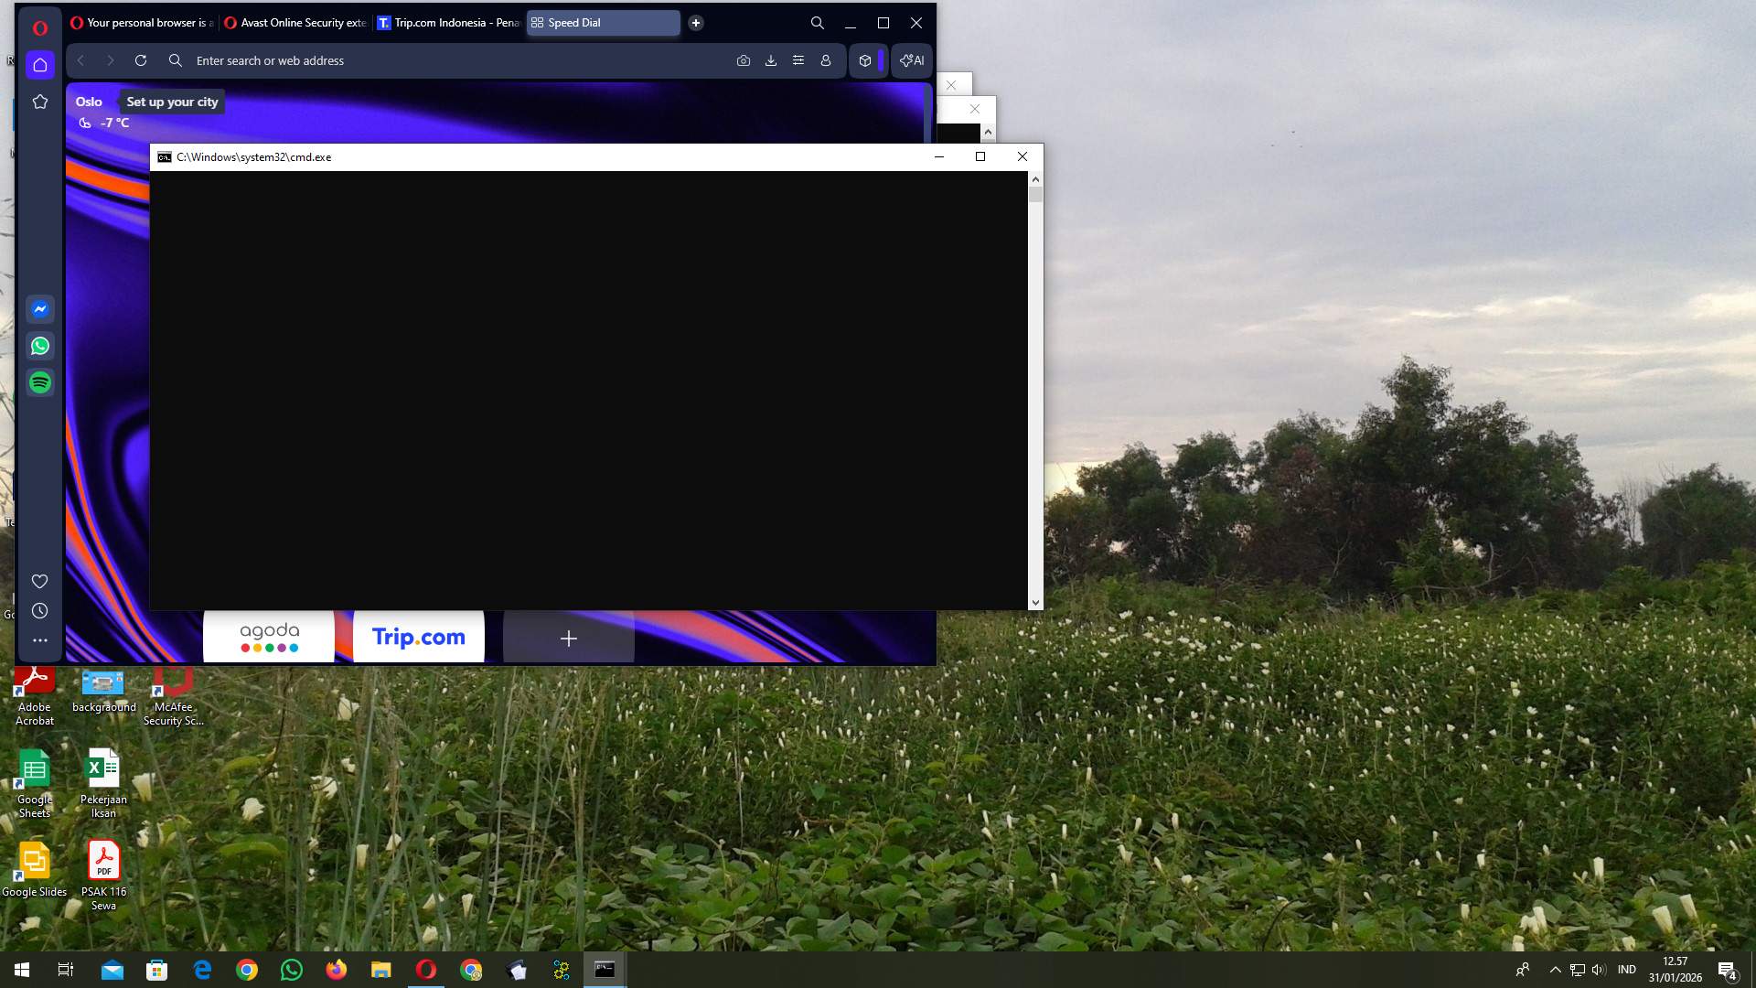Screen dimensions: 1756x988
Task: Open search with the magnifier near tab bar
Action: (x=817, y=23)
